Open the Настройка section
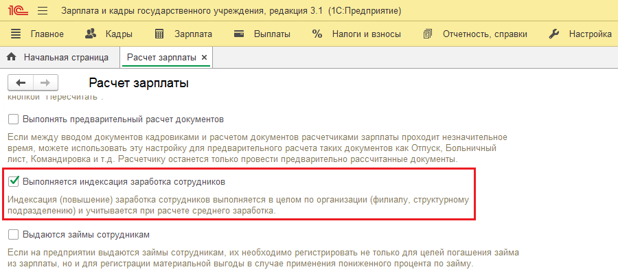Screen dimensions: 618x276 590,34
